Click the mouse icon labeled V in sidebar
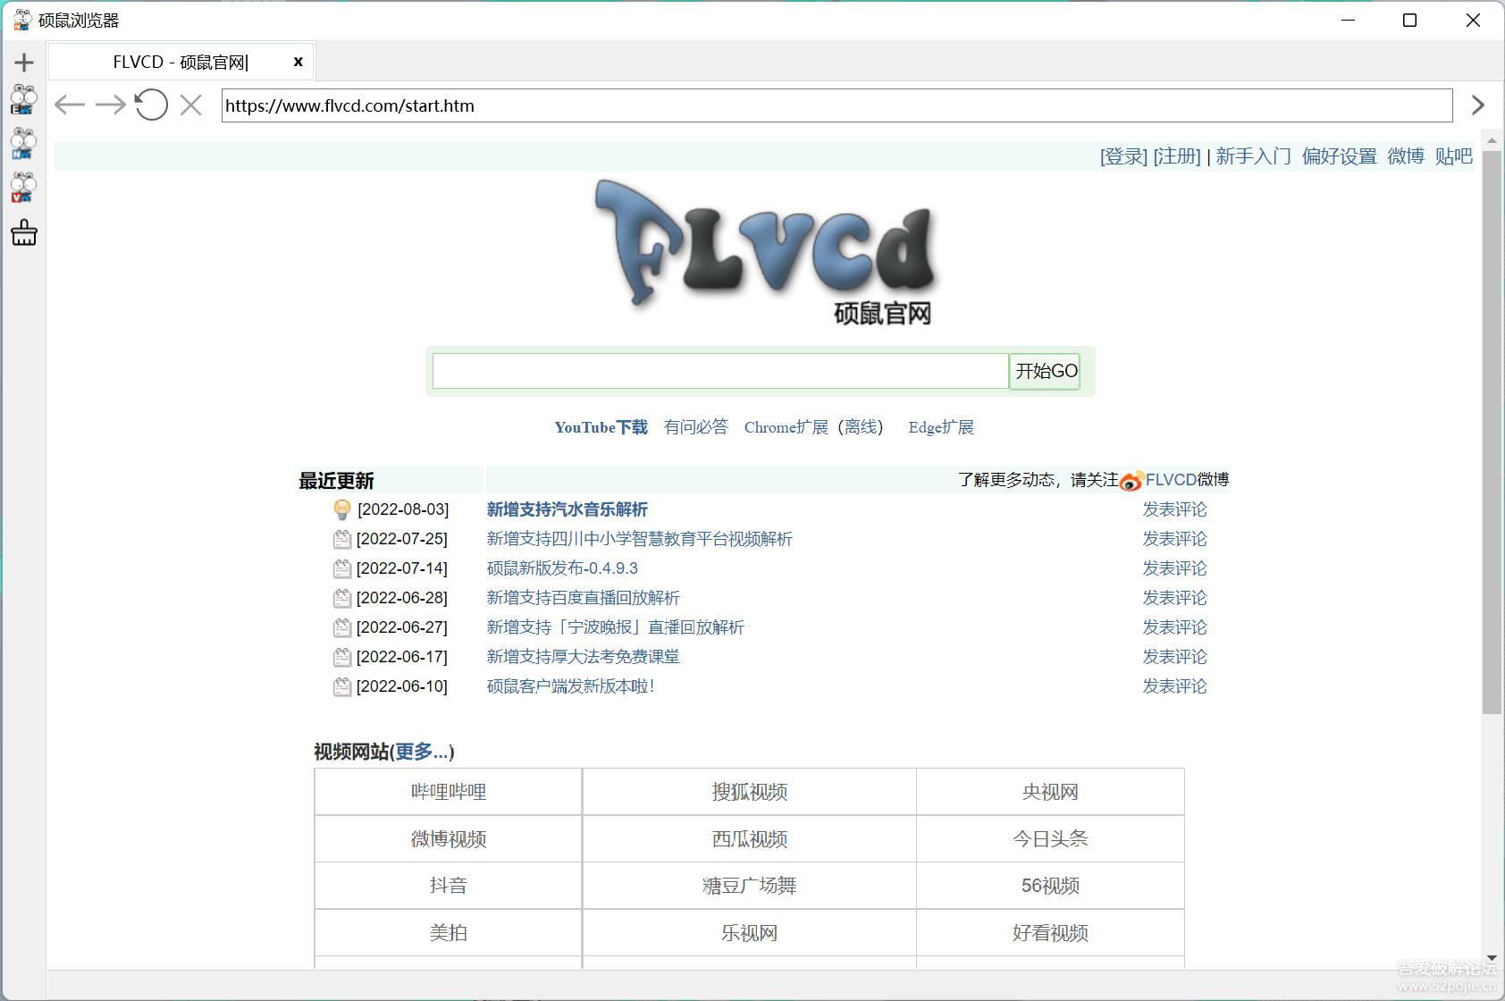The width and height of the screenshot is (1505, 1001). click(x=24, y=188)
